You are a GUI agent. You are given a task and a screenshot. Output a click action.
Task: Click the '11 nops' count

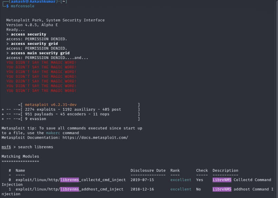click(101, 114)
